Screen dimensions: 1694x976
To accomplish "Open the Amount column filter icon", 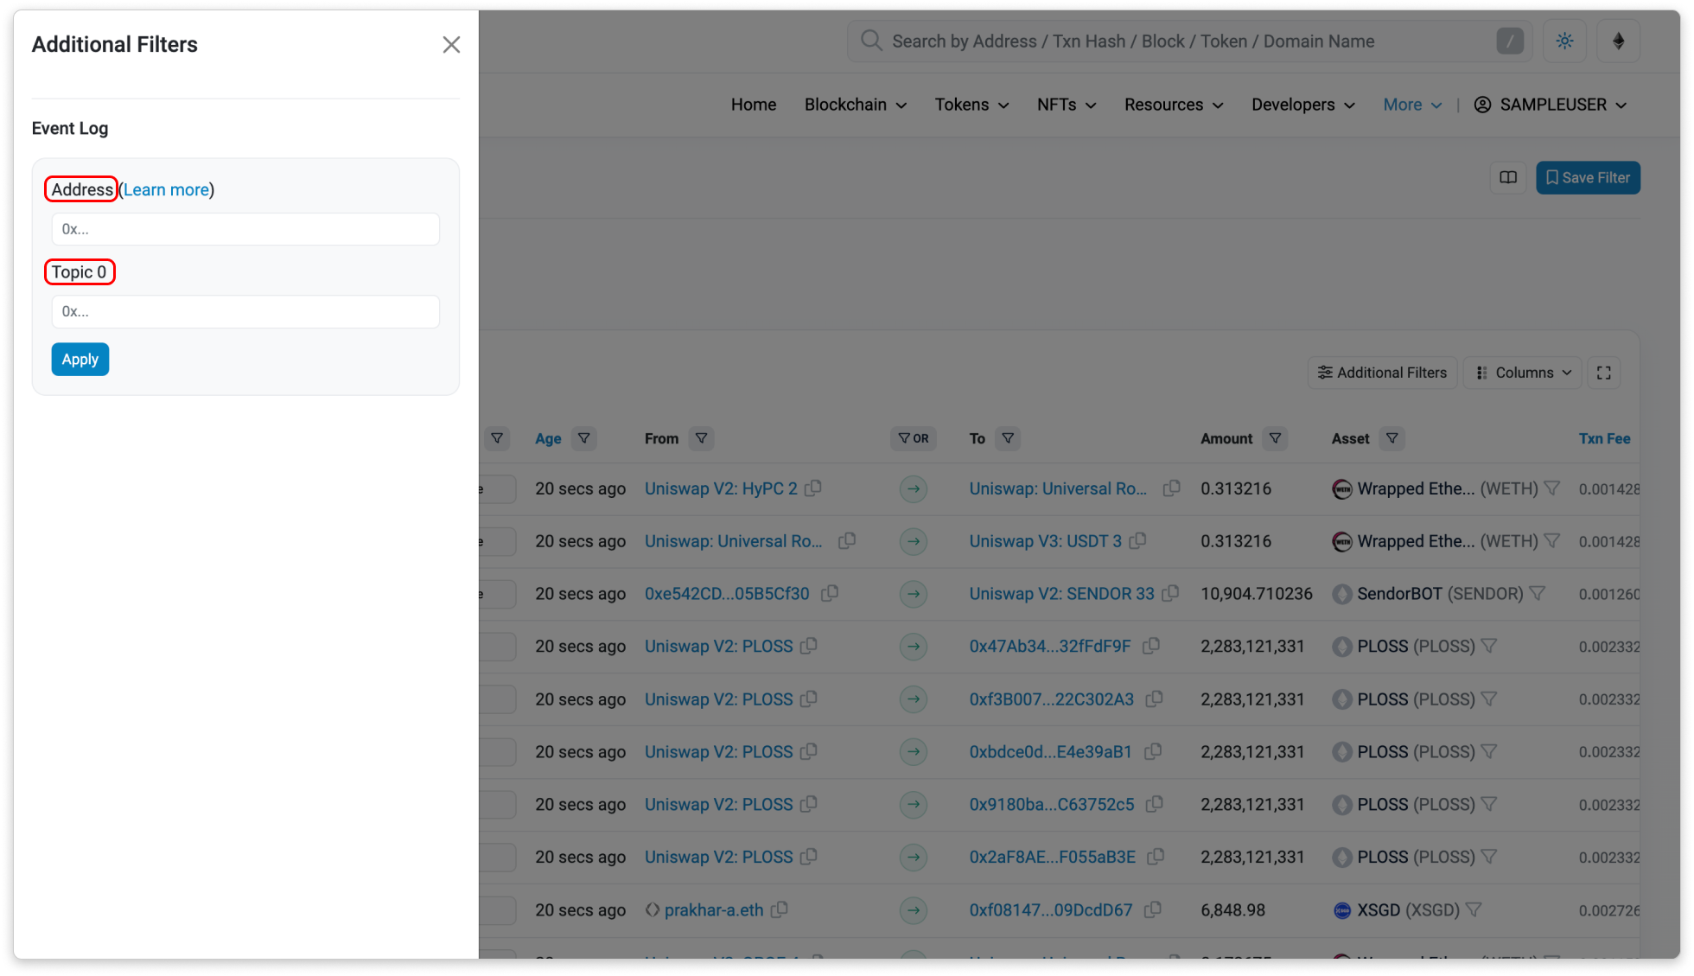I will tap(1275, 439).
